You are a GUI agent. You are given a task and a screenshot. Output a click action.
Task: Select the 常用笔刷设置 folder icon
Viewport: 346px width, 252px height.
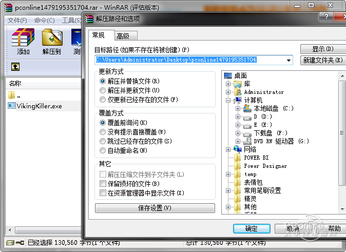pyautogui.click(x=238, y=190)
